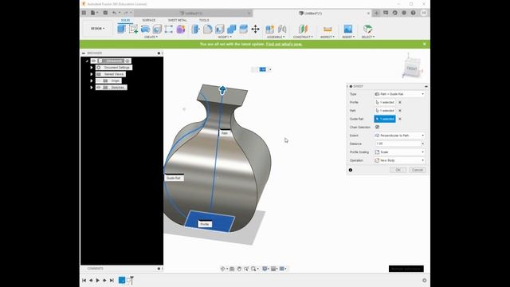
Task: Click the Redo arrow icon
Action: [x=126, y=13]
